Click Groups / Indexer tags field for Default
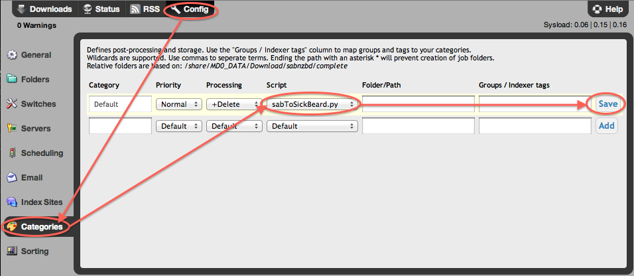This screenshot has width=634, height=276. pos(535,104)
